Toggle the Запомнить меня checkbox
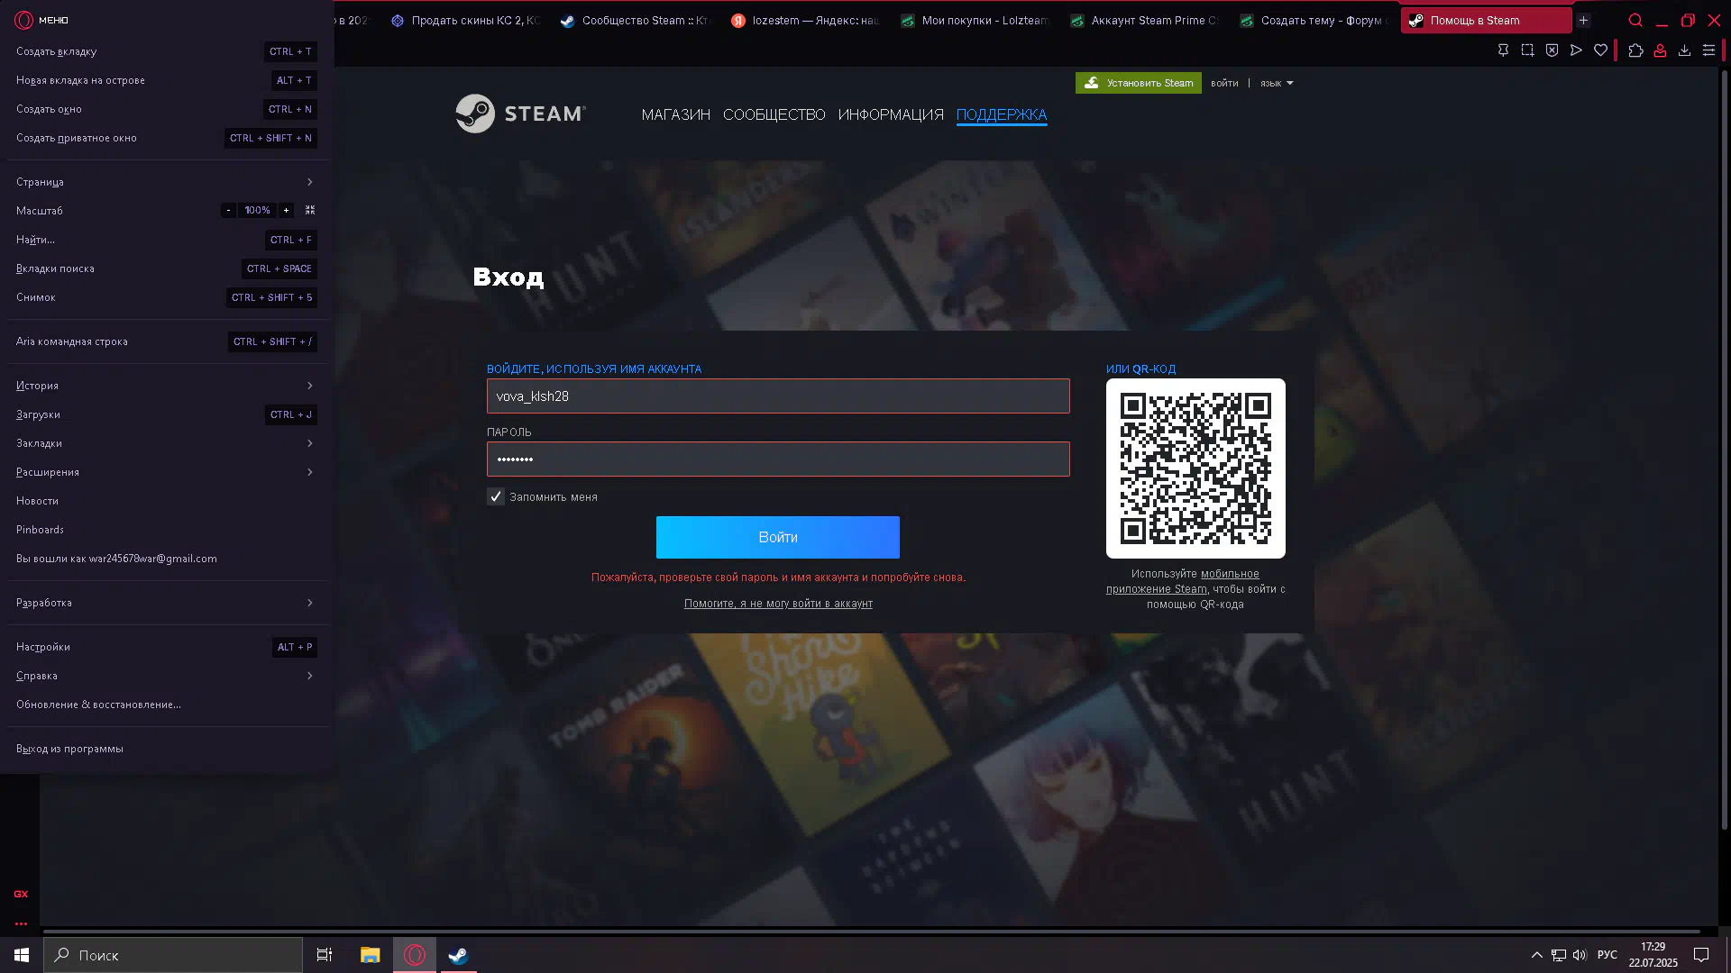 click(496, 496)
